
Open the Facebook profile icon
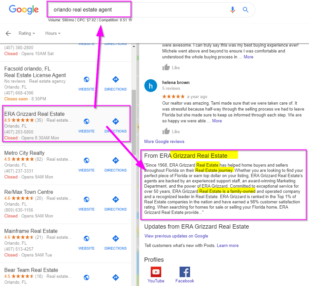point(185,272)
